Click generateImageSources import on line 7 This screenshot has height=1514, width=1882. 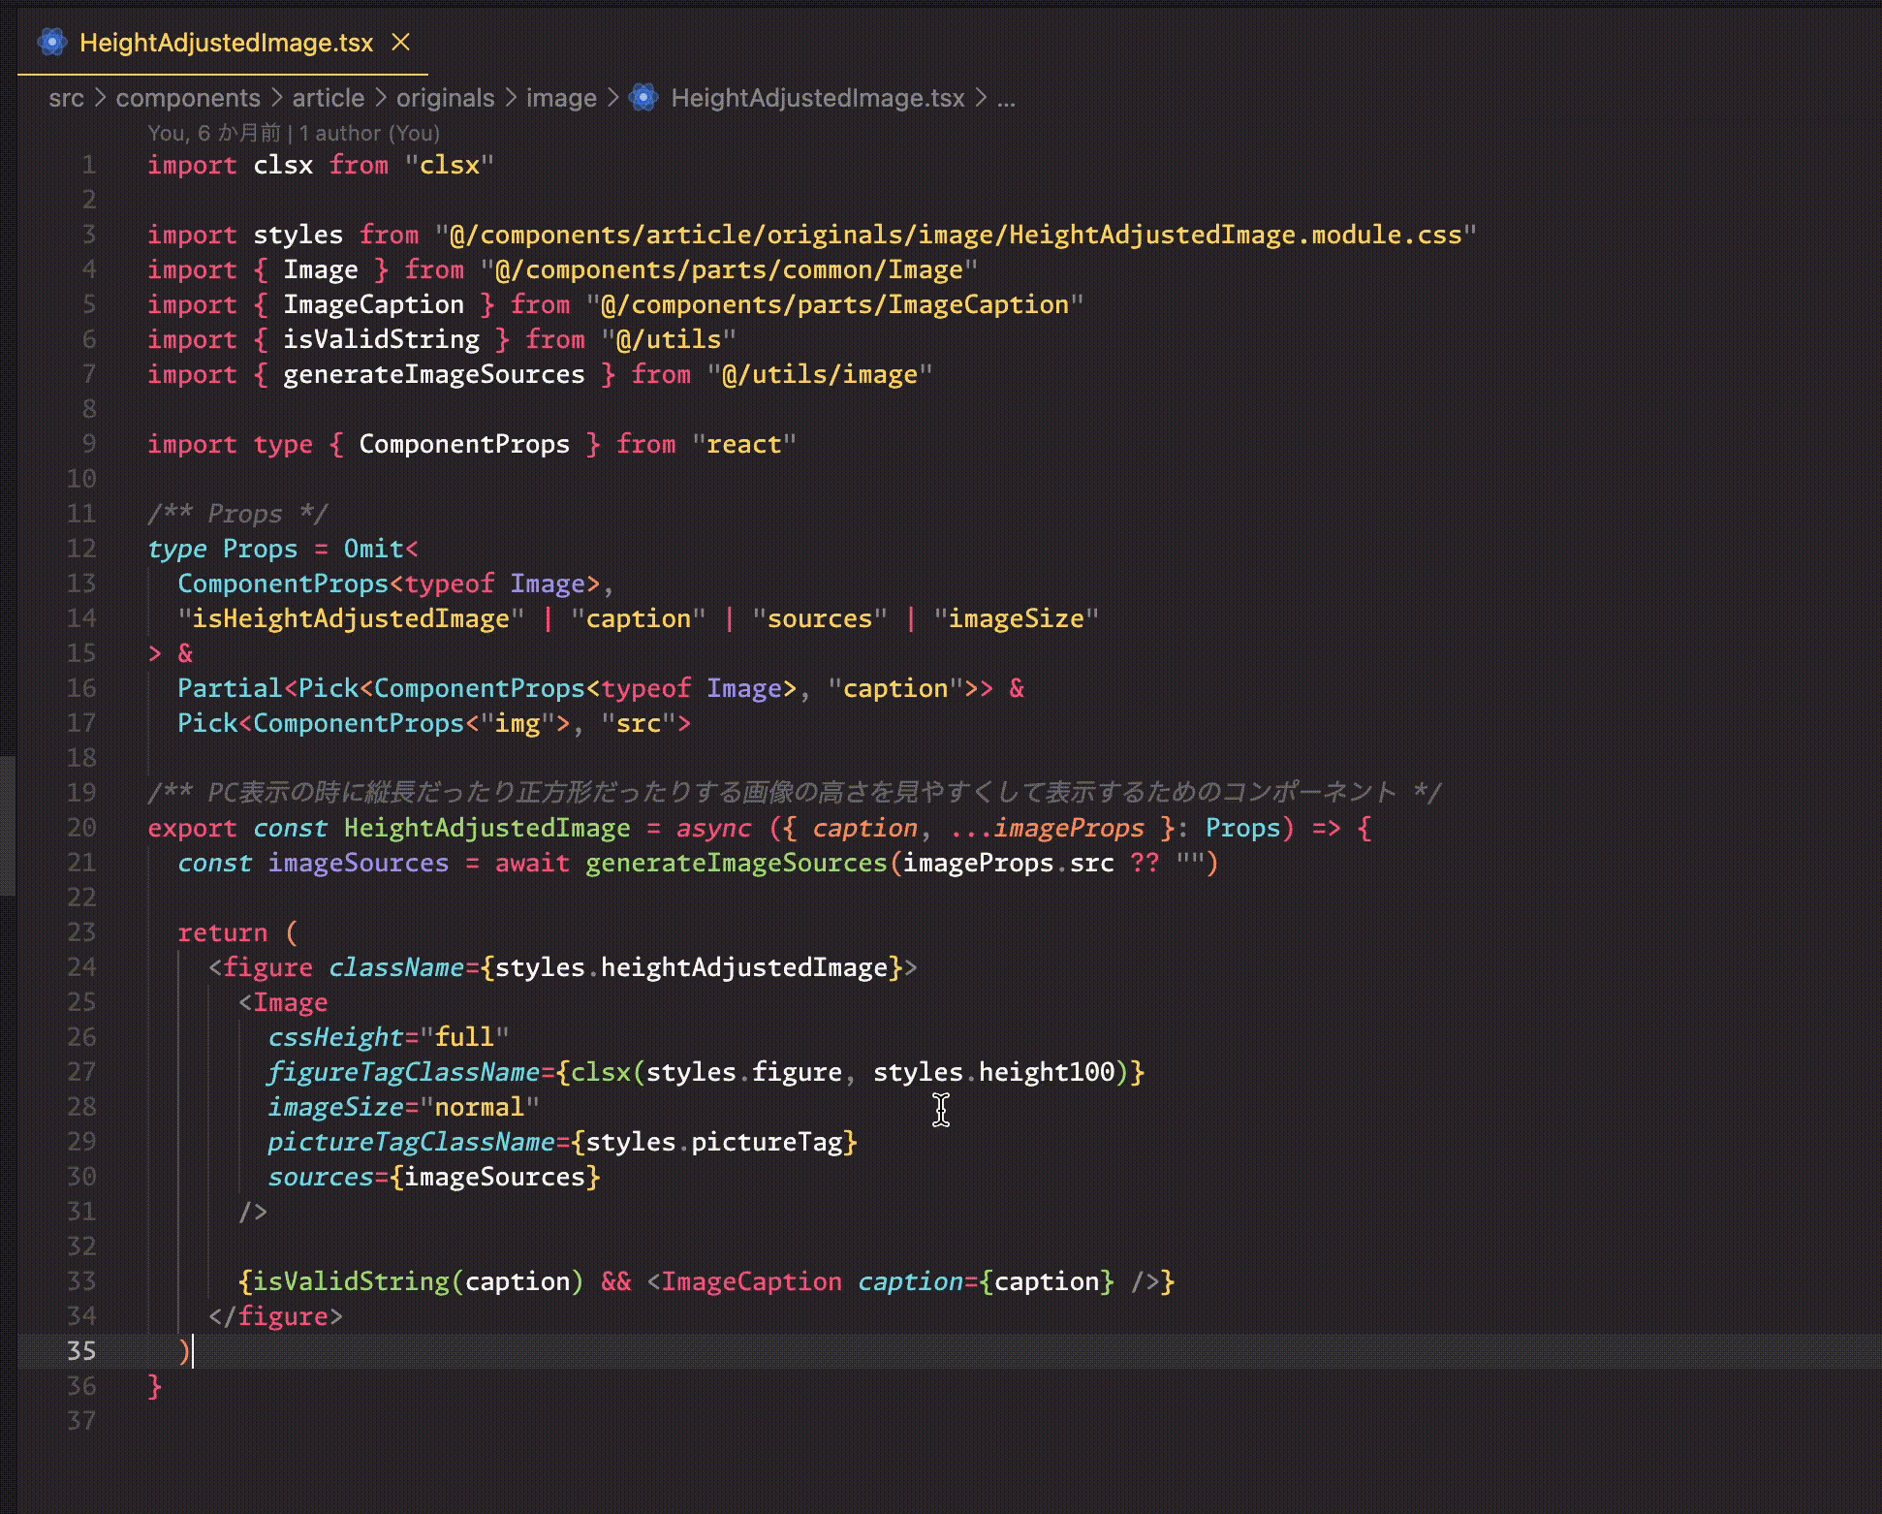pyautogui.click(x=433, y=374)
